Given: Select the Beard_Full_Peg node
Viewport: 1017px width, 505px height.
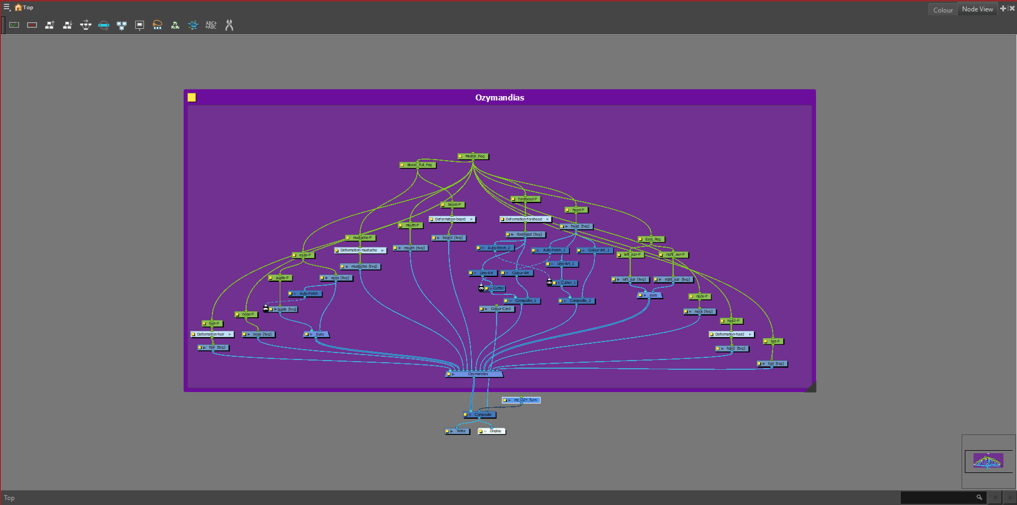Looking at the screenshot, I should tap(418, 165).
